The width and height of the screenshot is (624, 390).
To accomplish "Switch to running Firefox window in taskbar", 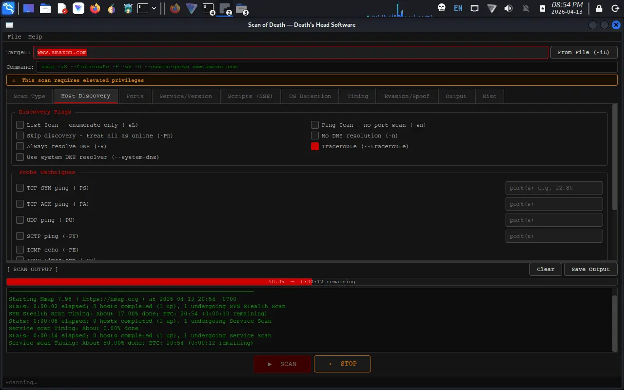I will tap(175, 8).
